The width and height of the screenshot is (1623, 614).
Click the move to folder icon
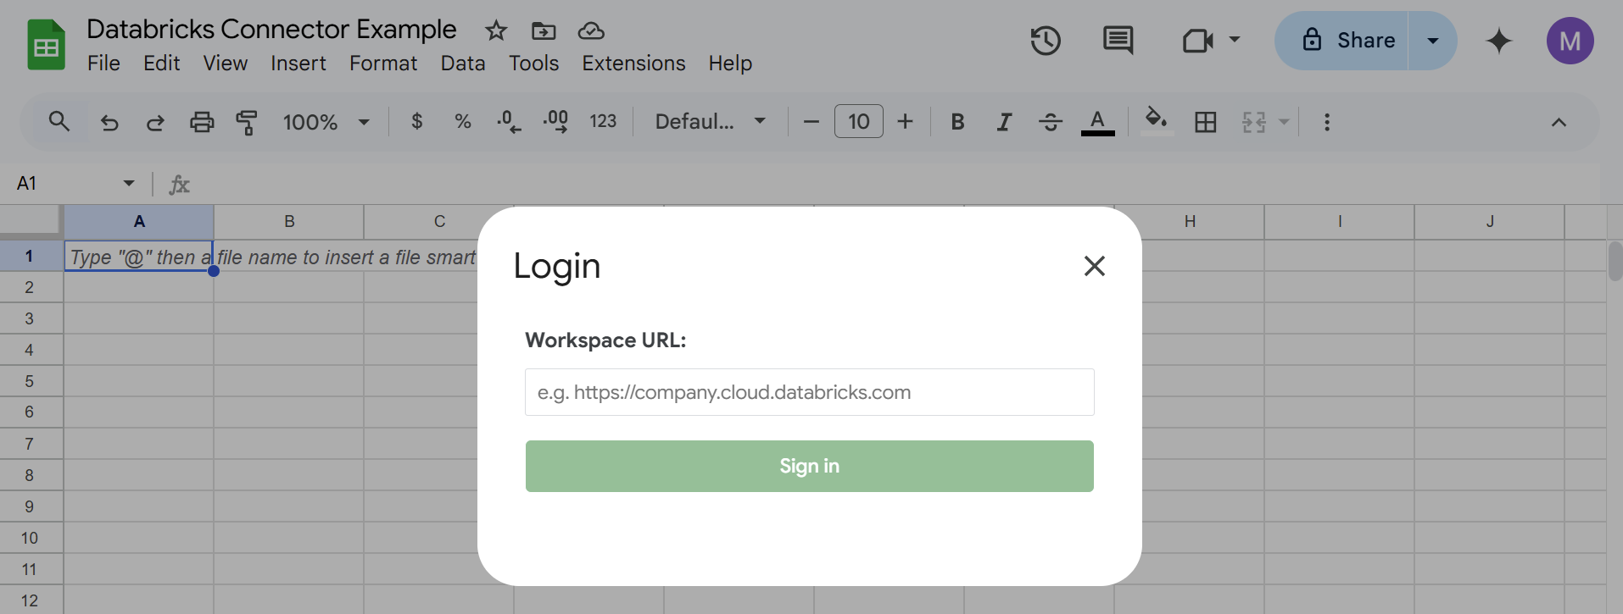point(544,31)
